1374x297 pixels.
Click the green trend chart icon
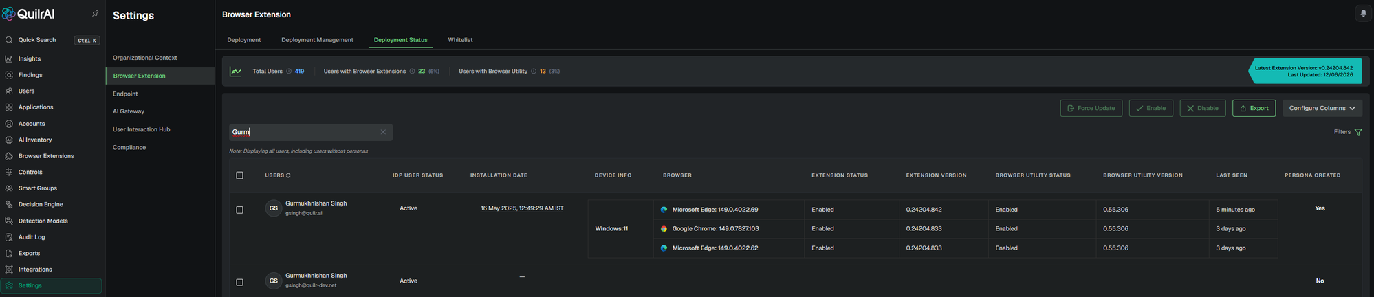tap(235, 71)
